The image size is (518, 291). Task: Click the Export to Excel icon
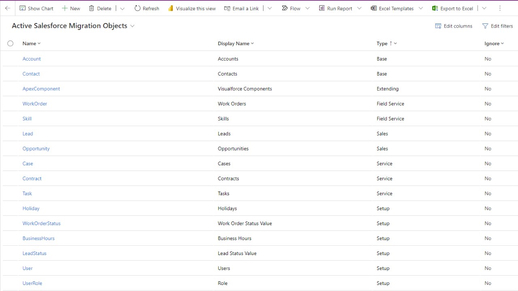coord(435,8)
